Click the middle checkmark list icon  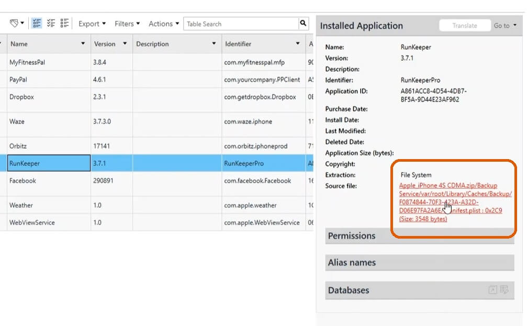51,24
